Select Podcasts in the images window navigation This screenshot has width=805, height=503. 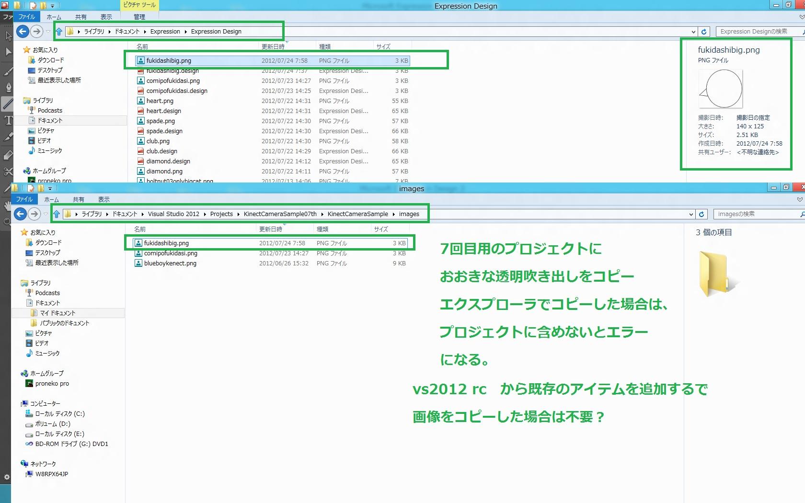47,293
